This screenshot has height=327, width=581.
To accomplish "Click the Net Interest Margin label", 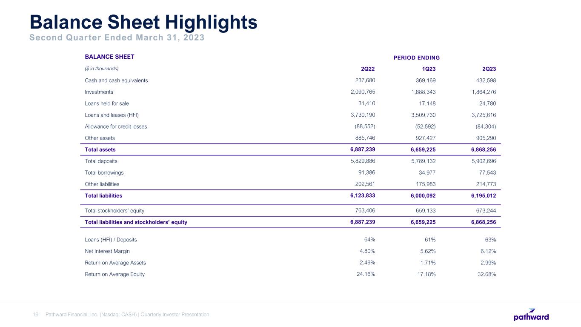I will click(x=107, y=251).
